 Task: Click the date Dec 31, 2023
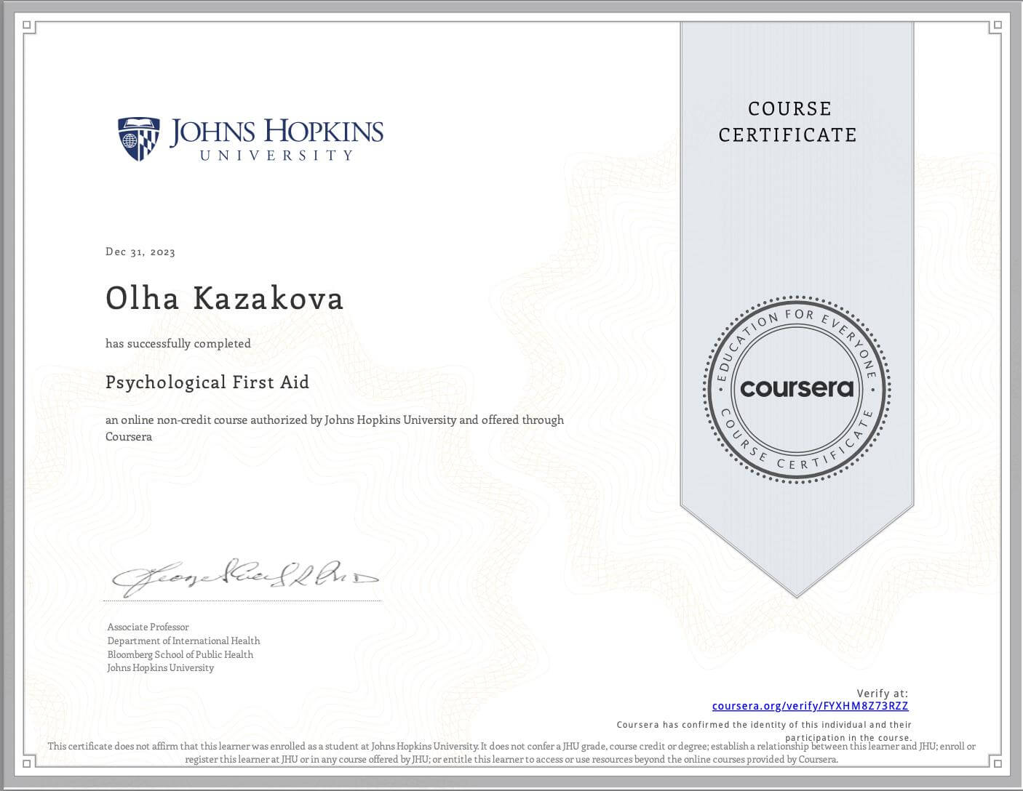[x=140, y=252]
